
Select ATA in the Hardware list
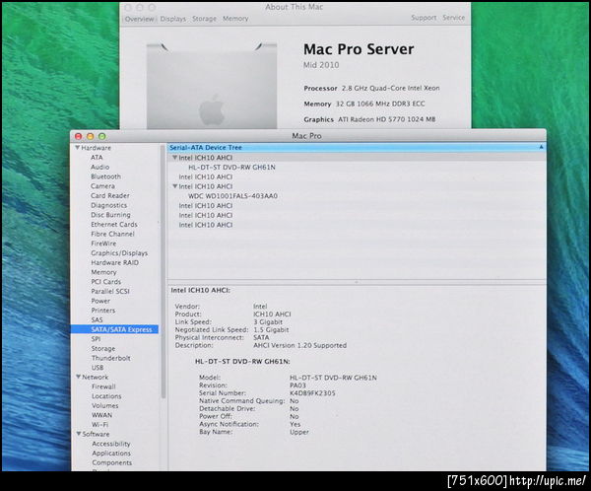97,158
